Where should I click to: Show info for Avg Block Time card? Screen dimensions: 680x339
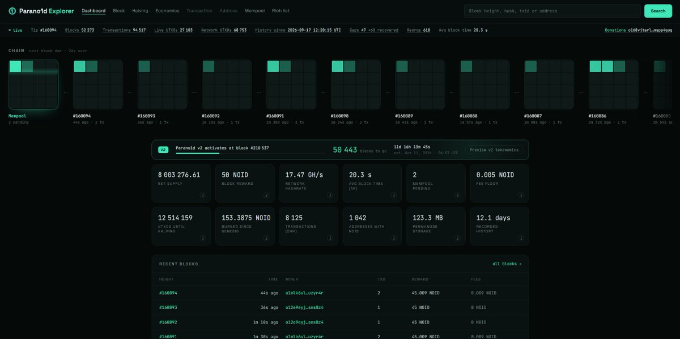click(x=394, y=196)
